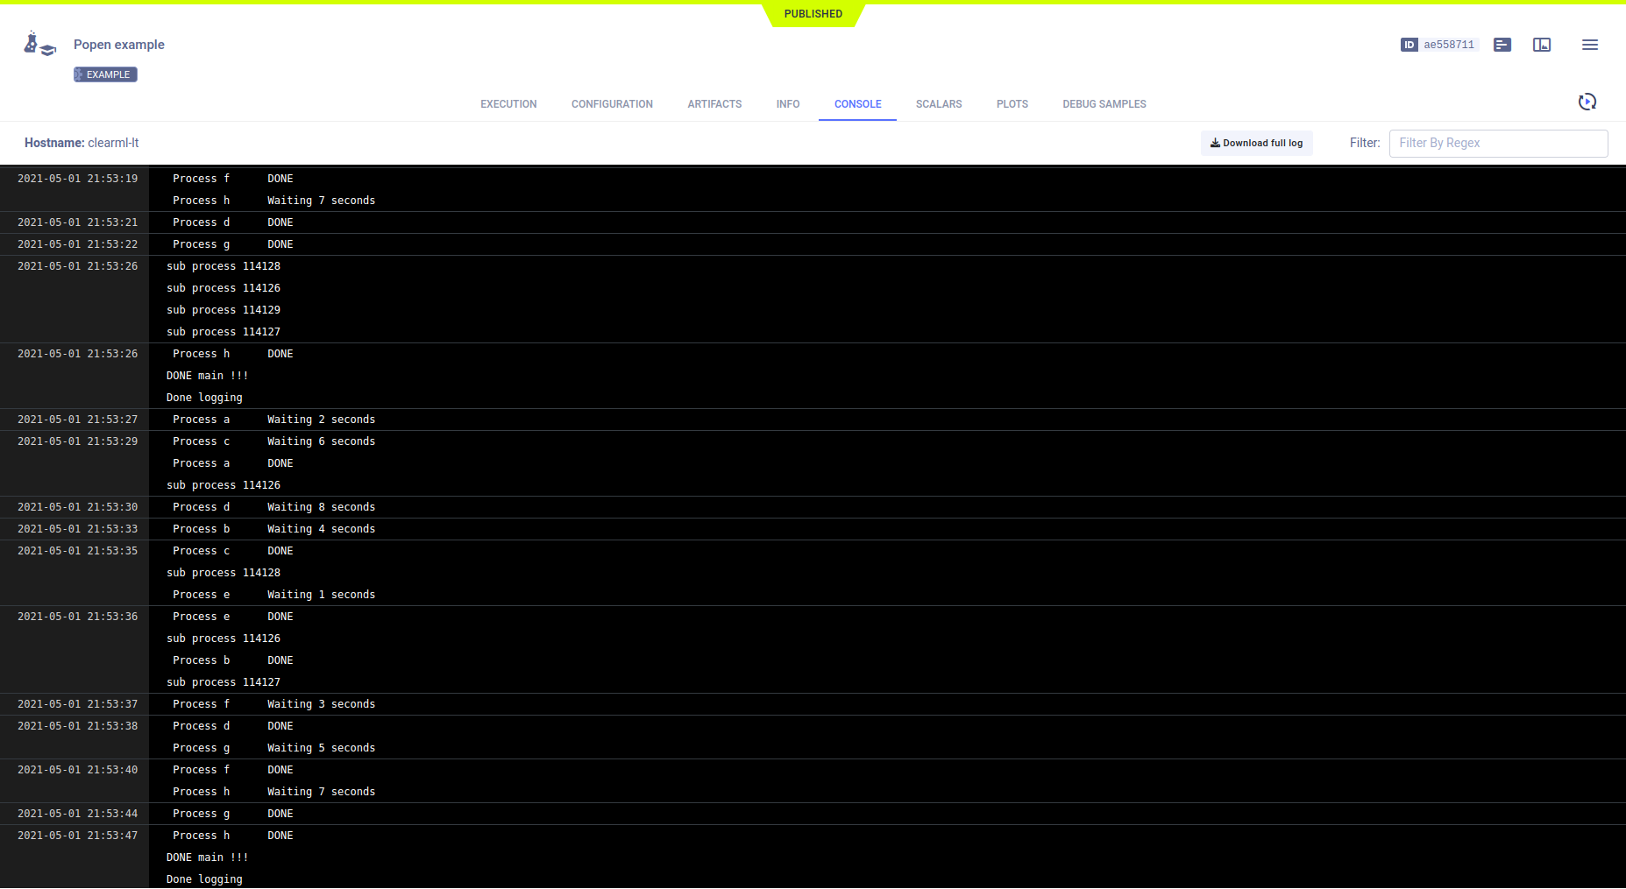Viewport: 1626px width, 889px height.
Task: Open the info panel layout icon
Action: tap(1542, 45)
